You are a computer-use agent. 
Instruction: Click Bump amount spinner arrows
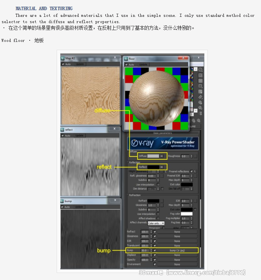coord(151,250)
